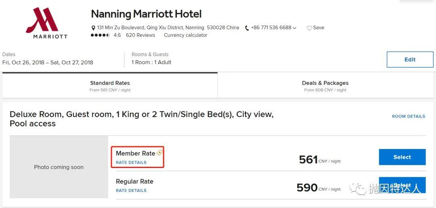Click the Marriott logo
The width and height of the screenshot is (436, 208).
coord(46,23)
